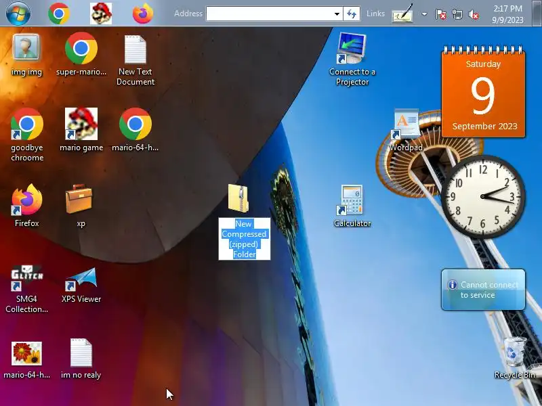Select the Recycle Bin icon
The image size is (542, 406).
click(515, 359)
